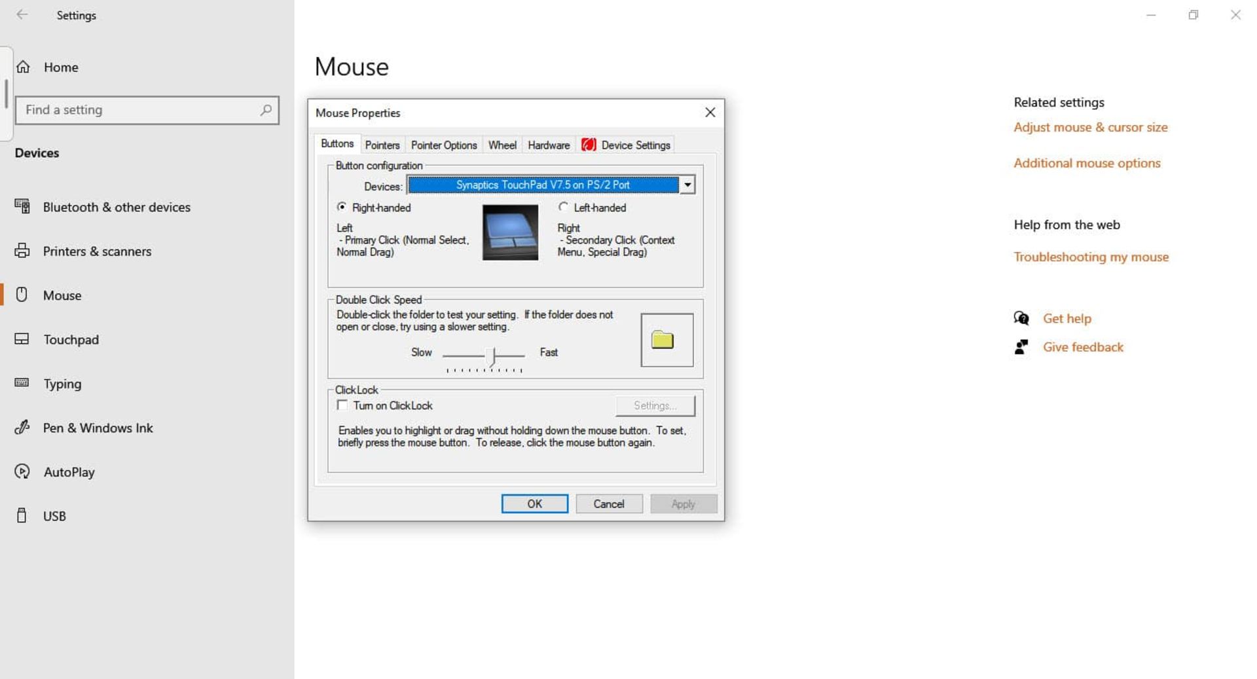
Task: Select the Printers & scanners icon
Action: point(22,251)
